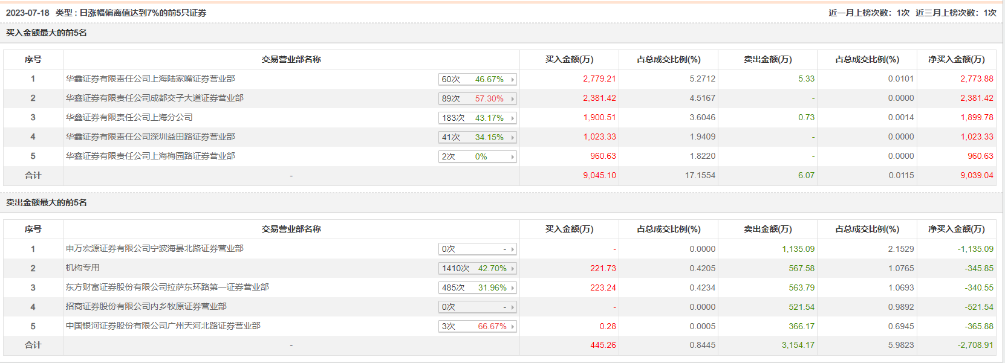Click the 华鑫证券上海梅园路证券营业部 link
1005x363 pixels.
(150, 156)
